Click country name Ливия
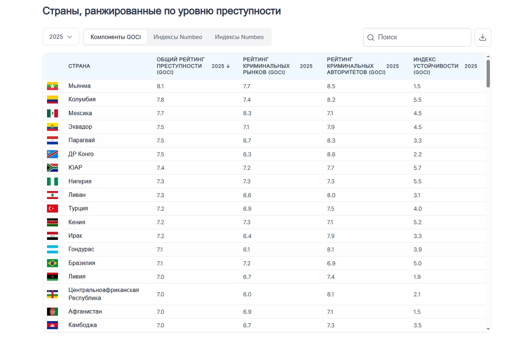 click(x=77, y=277)
